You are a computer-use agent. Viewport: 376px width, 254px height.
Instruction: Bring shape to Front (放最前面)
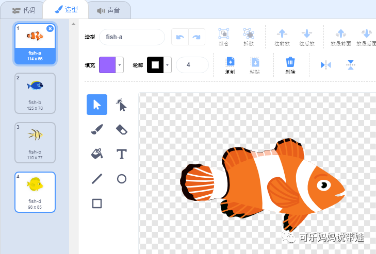(340, 37)
